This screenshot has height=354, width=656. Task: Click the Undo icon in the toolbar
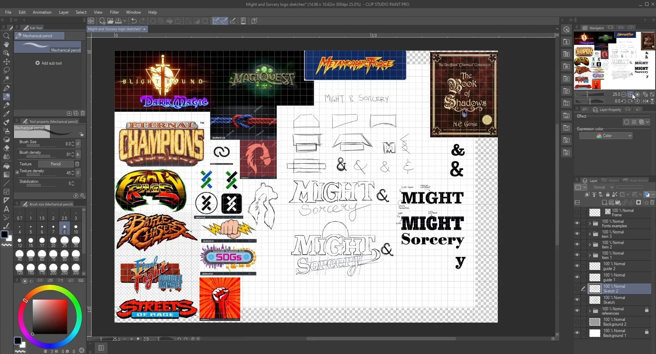pyautogui.click(x=133, y=21)
